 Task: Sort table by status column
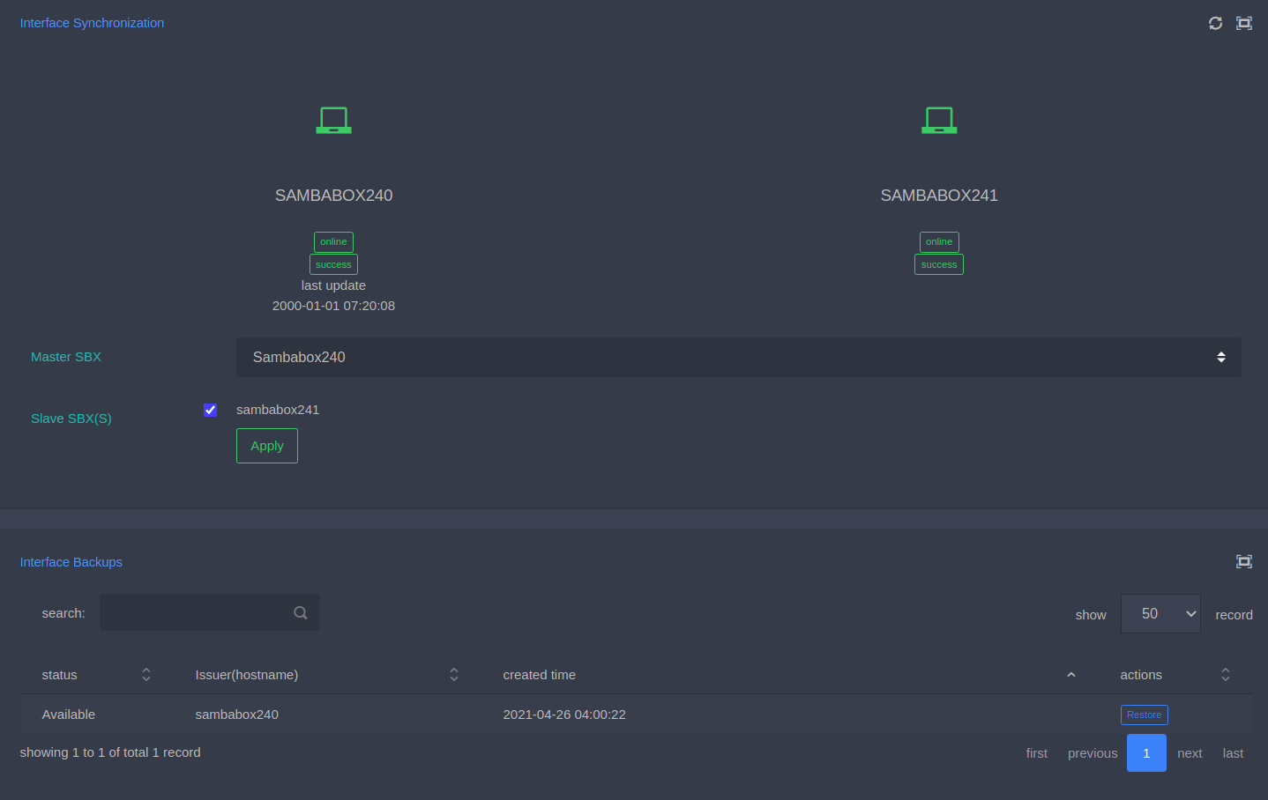[x=146, y=675]
